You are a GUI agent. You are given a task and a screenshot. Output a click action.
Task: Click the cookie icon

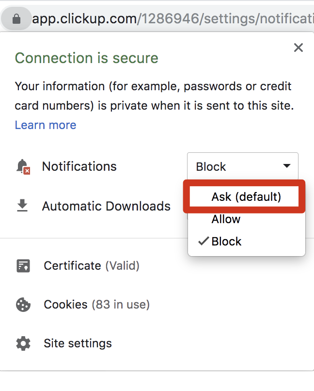tap(23, 305)
